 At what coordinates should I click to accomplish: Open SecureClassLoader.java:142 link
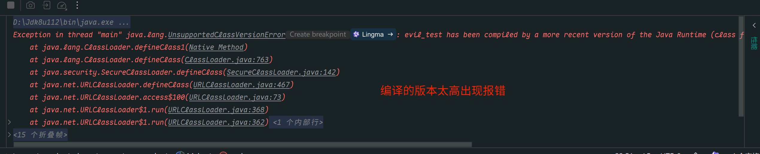281,72
